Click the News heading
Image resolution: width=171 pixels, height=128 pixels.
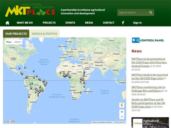click(137, 51)
